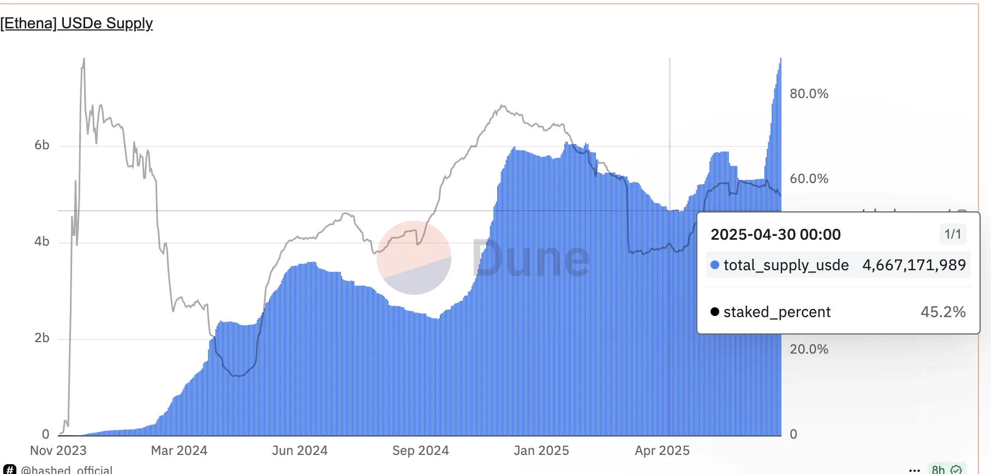Click the verified checkmark icon beside 8h
Screen dimensions: 991x474
[x=957, y=470]
